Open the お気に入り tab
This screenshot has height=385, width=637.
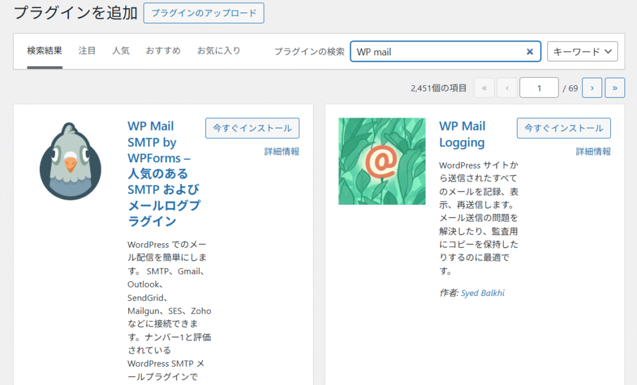[218, 51]
